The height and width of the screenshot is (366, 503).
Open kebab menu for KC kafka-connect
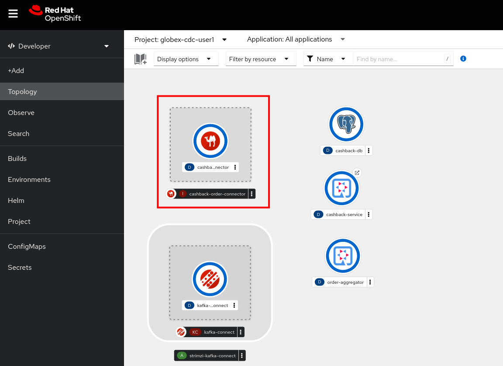(241, 332)
